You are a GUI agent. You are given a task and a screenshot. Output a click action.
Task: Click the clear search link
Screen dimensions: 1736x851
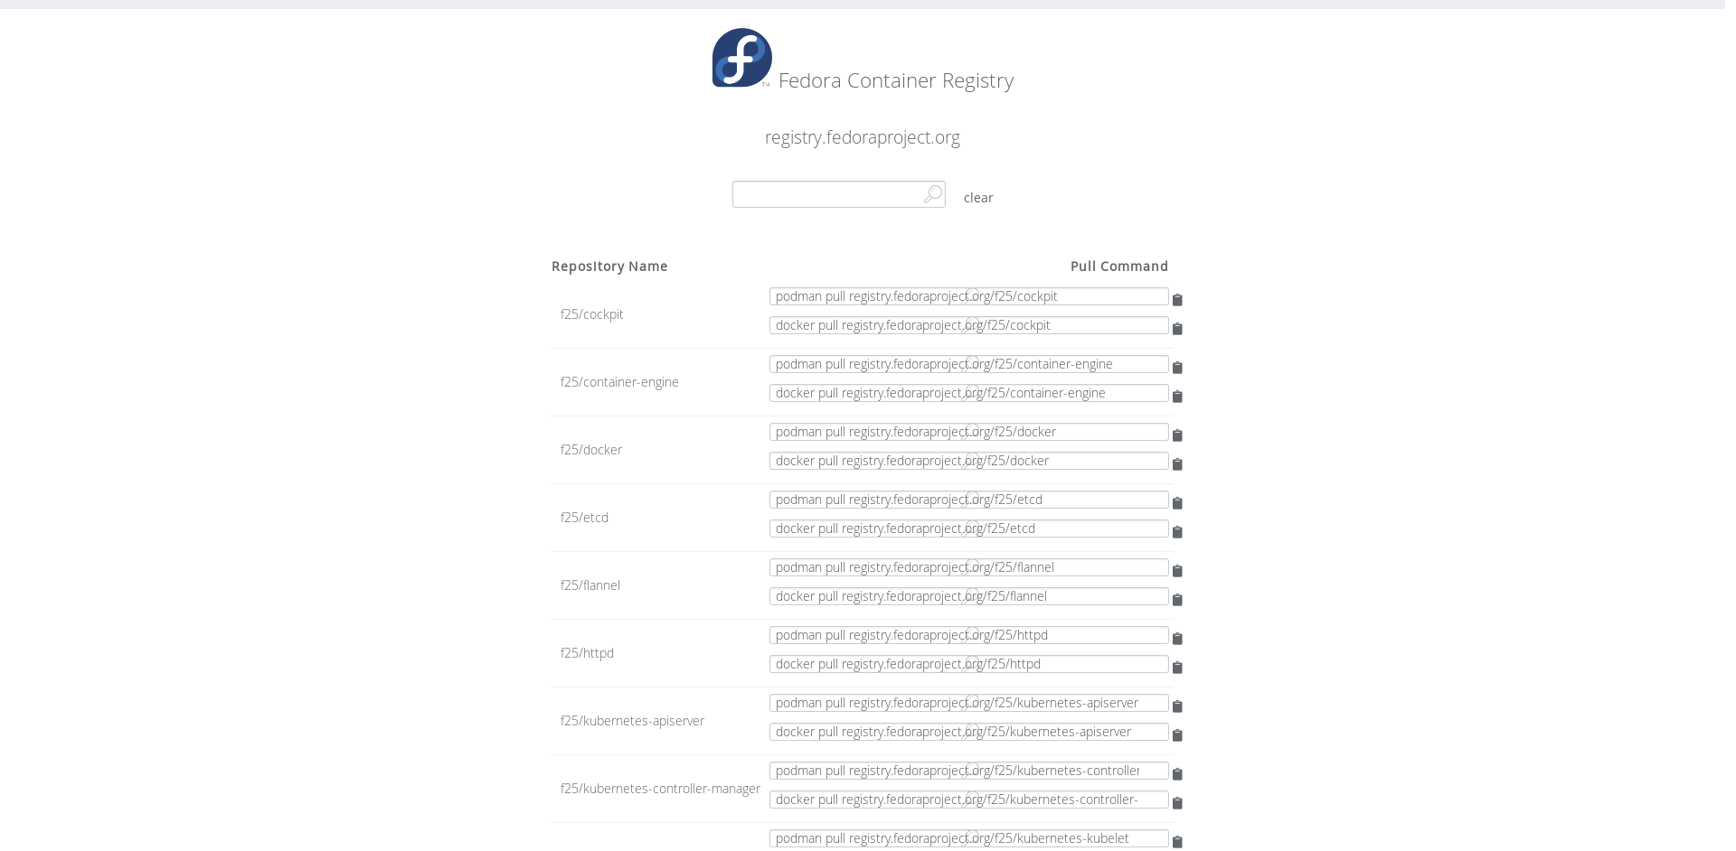tap(978, 198)
